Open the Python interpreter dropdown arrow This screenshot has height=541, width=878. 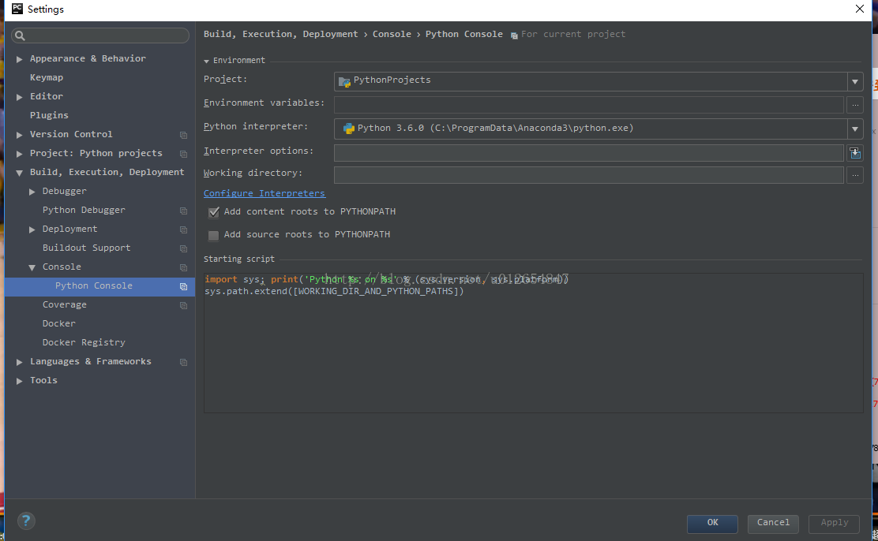coord(854,129)
